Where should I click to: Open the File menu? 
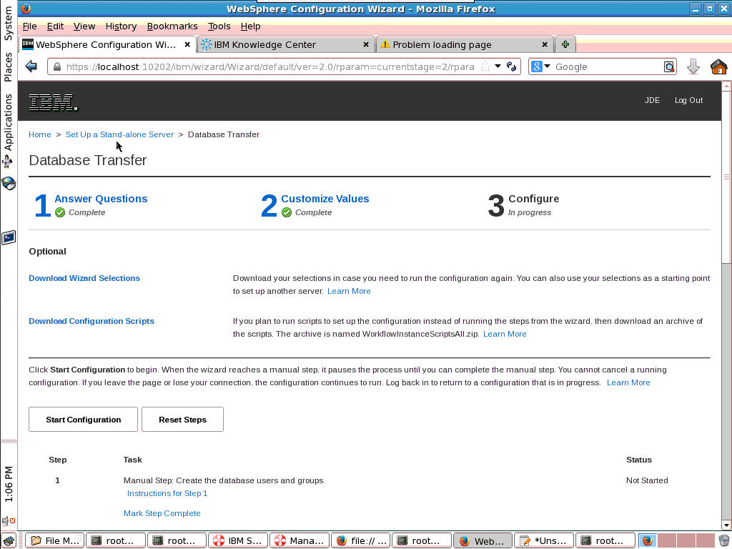pos(29,26)
